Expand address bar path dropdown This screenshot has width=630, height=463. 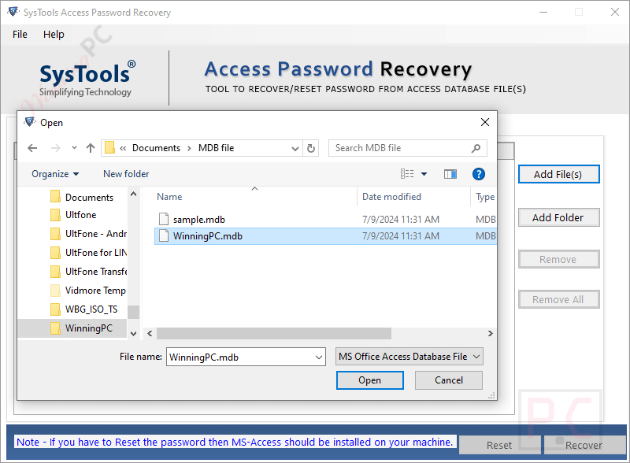pos(295,148)
